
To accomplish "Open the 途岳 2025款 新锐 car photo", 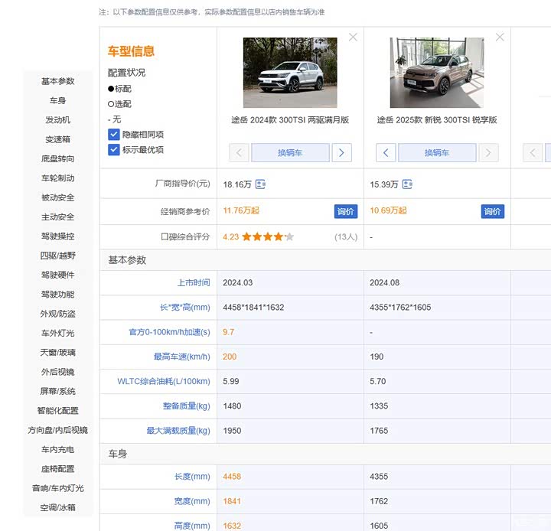I will click(x=437, y=73).
